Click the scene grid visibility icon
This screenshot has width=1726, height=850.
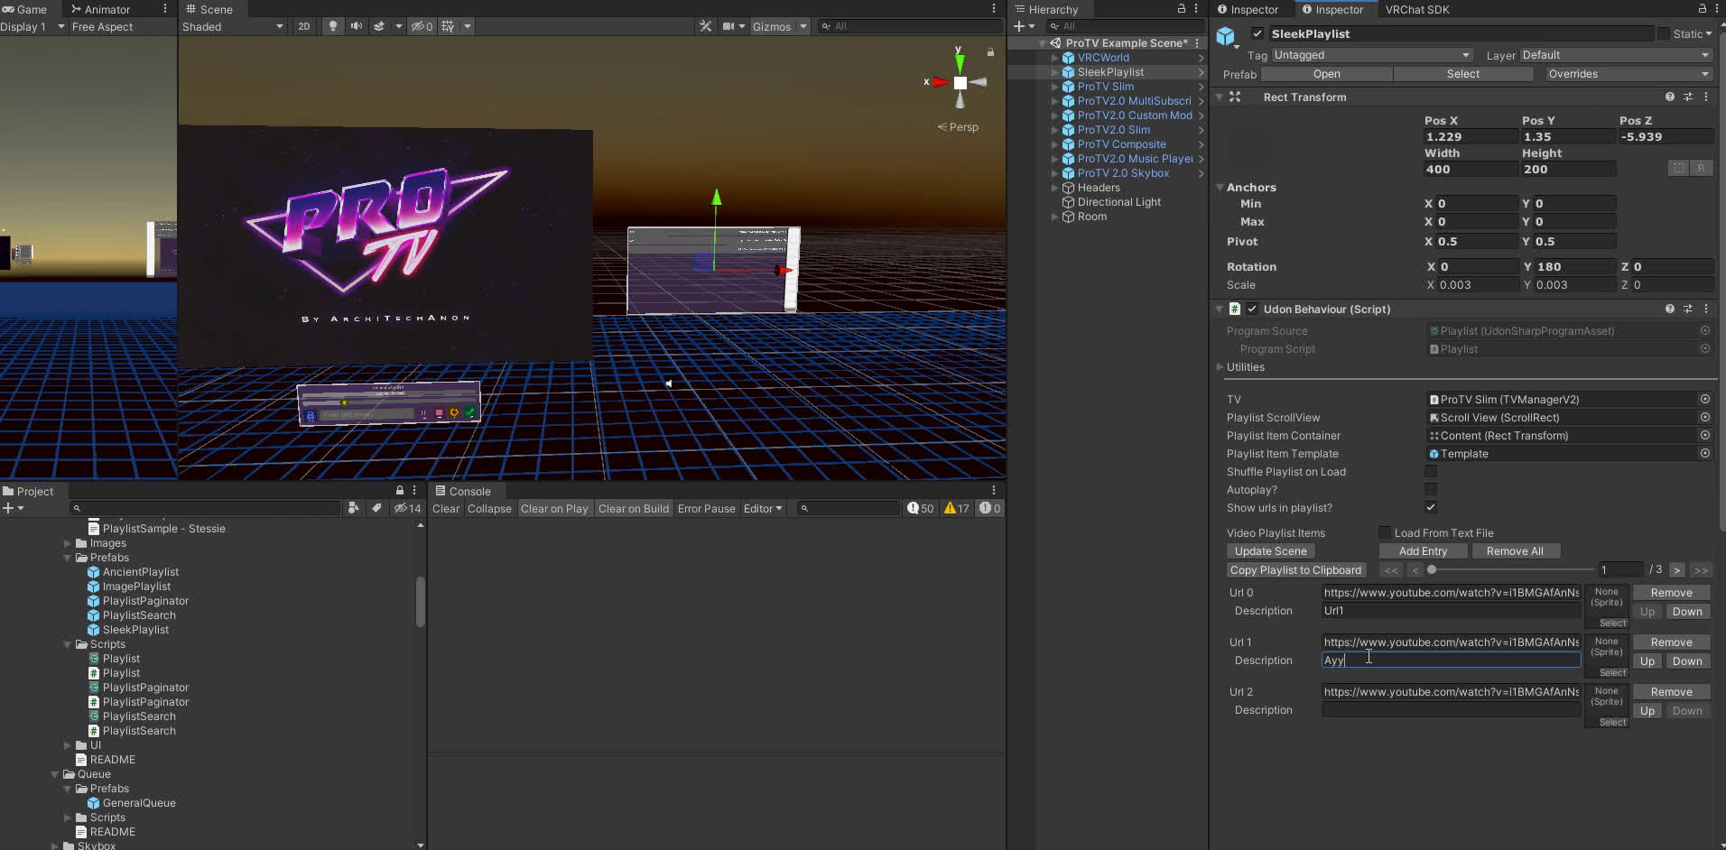(x=448, y=26)
